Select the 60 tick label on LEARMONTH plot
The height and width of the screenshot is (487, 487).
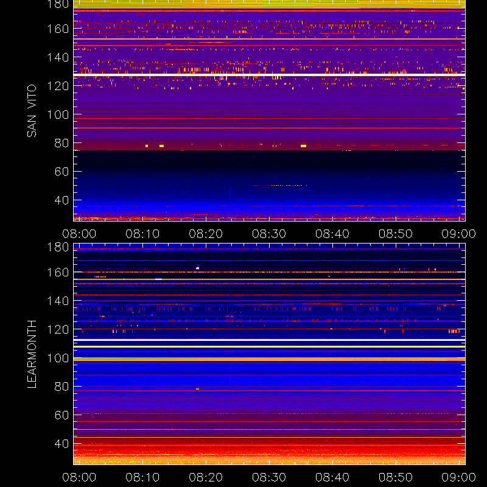61,415
